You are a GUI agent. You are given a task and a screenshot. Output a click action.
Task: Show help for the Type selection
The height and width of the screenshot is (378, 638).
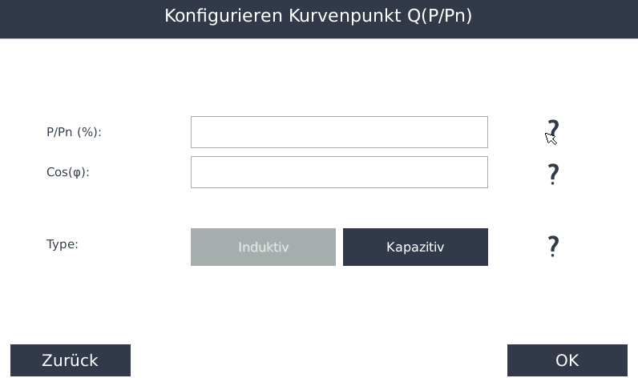click(552, 246)
